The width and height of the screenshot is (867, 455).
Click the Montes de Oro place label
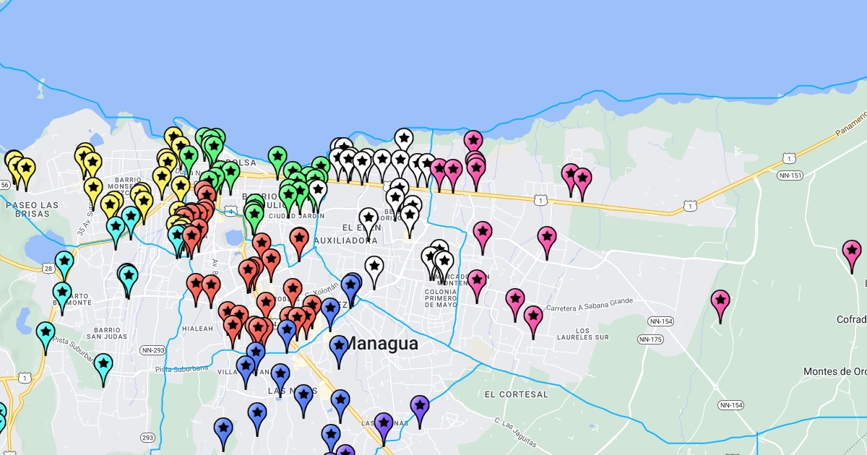(x=834, y=371)
